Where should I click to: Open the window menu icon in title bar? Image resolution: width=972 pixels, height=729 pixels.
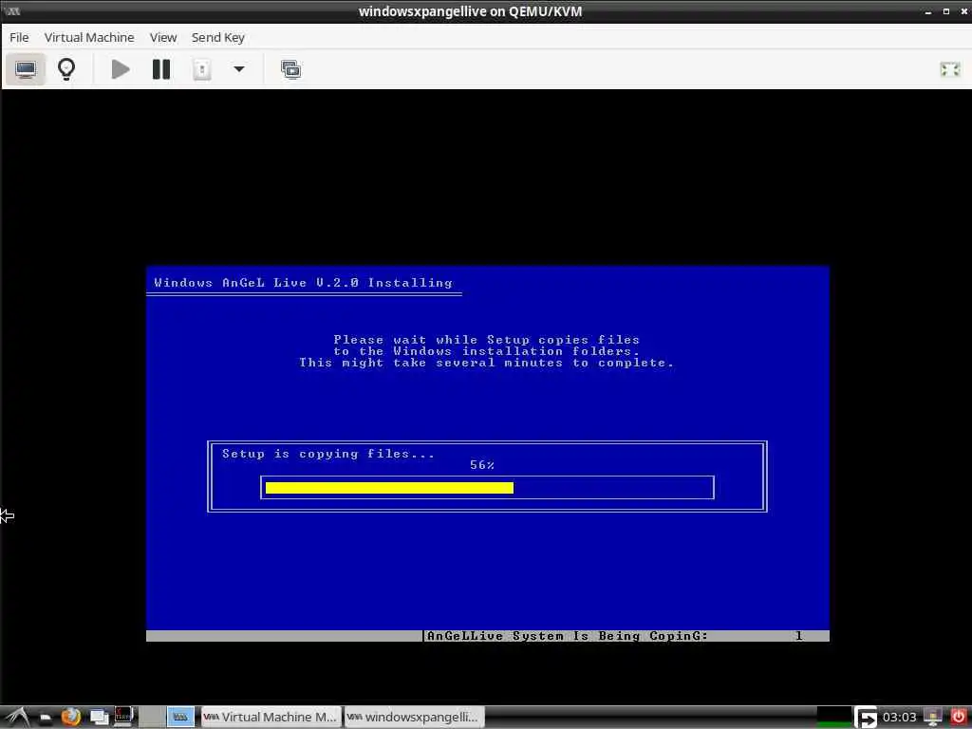(x=11, y=11)
